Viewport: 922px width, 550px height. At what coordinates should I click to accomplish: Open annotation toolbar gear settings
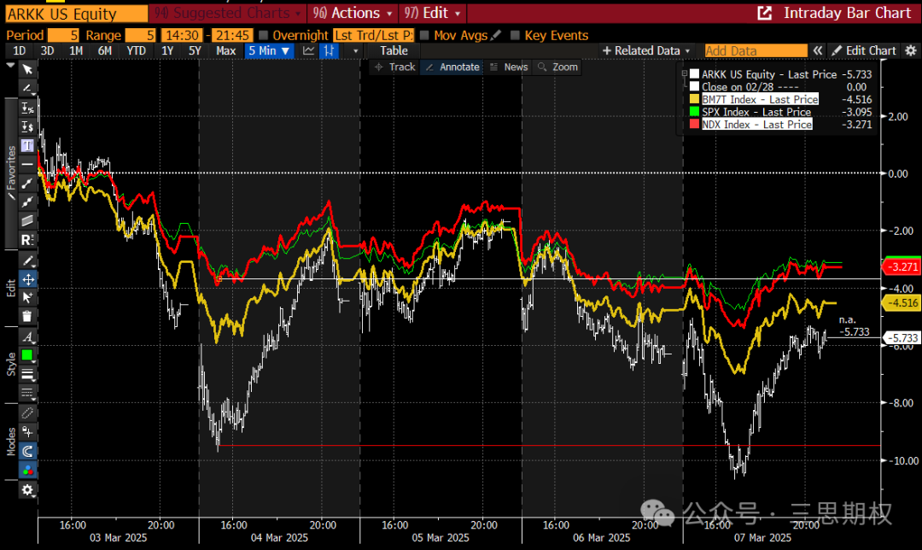pos(27,489)
